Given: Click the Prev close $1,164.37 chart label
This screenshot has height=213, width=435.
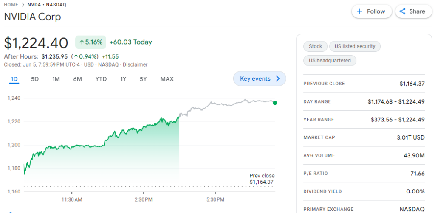Looking at the screenshot, I should [x=262, y=179].
